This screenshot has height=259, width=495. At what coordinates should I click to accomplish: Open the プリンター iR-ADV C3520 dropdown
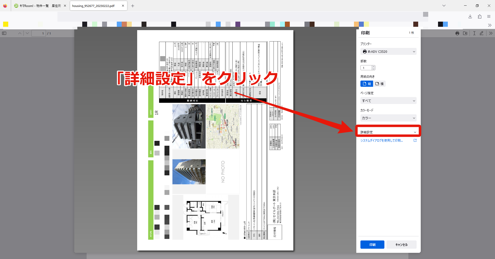(x=388, y=51)
